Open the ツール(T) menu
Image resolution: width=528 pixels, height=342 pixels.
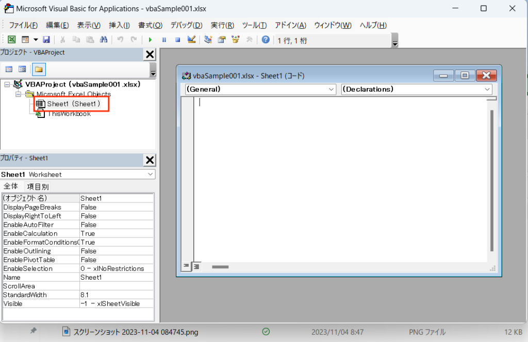tap(254, 25)
